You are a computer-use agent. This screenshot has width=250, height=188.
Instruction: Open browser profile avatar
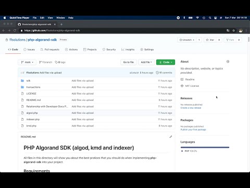coord(241,31)
